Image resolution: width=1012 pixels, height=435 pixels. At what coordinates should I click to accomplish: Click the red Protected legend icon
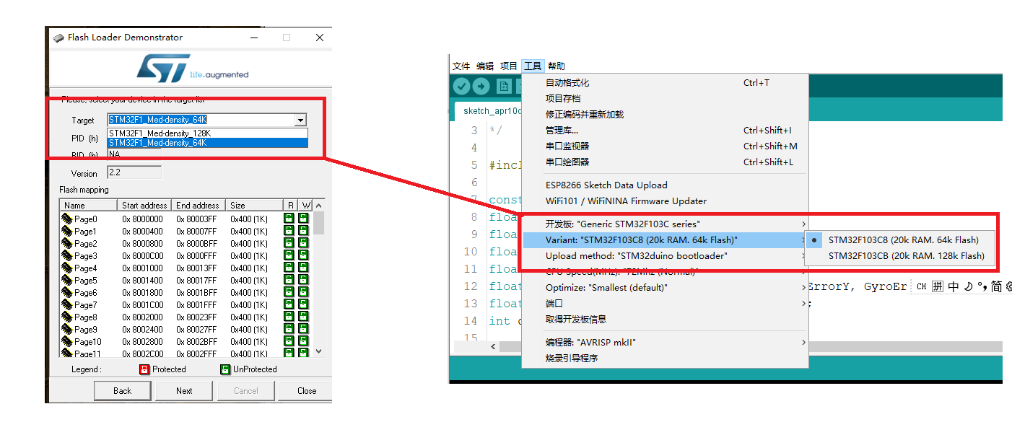(x=144, y=369)
